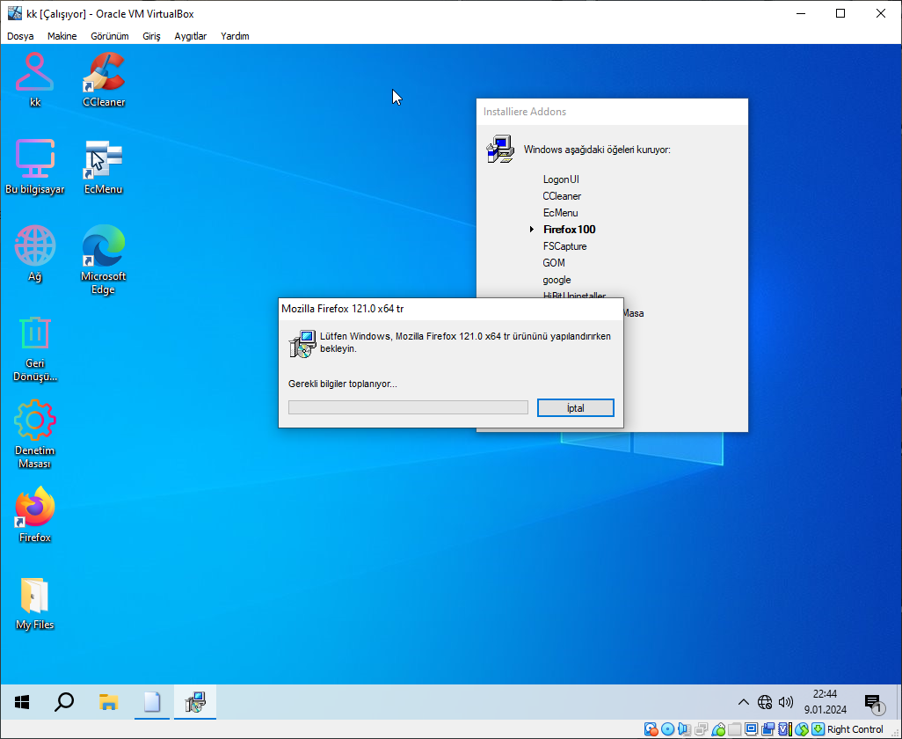Open the Denetim Masası desktop icon

(x=34, y=434)
